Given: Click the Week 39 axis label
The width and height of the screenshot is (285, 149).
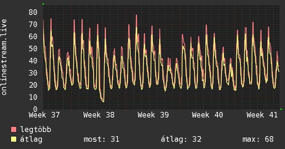Looking at the screenshot, I should point(153,115).
